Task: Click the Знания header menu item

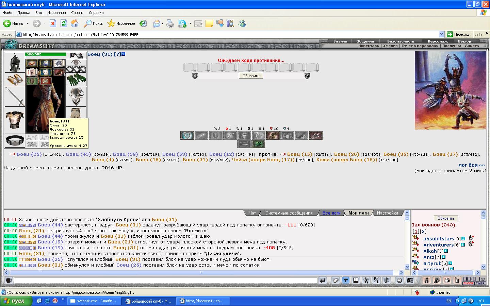Action: click(x=340, y=41)
